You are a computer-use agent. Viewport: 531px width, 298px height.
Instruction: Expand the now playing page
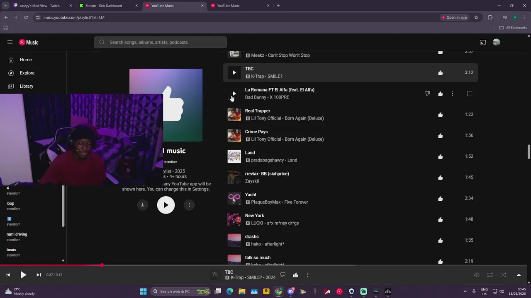click(519, 275)
